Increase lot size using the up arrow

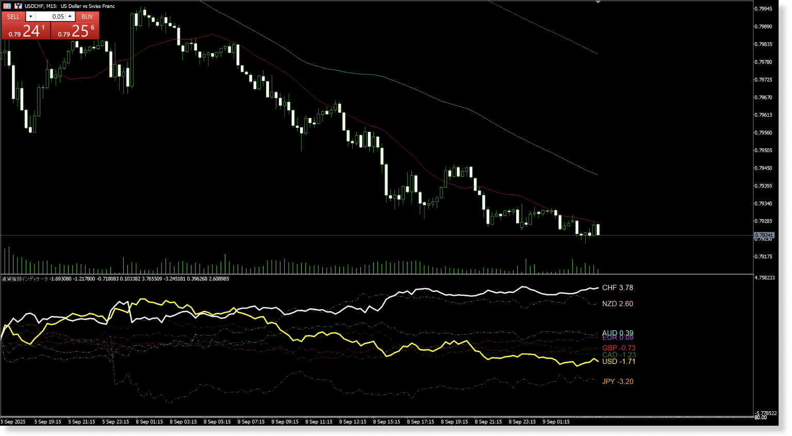70,16
